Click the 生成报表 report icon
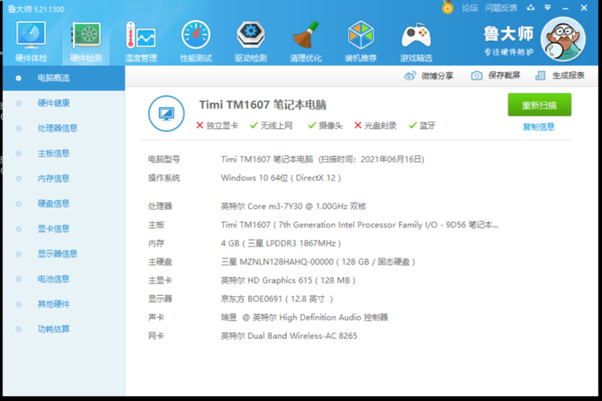 (540, 75)
